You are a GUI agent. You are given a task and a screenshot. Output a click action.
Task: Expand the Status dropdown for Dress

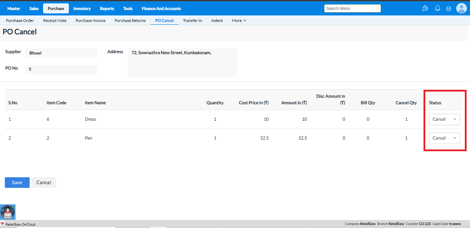pos(444,119)
